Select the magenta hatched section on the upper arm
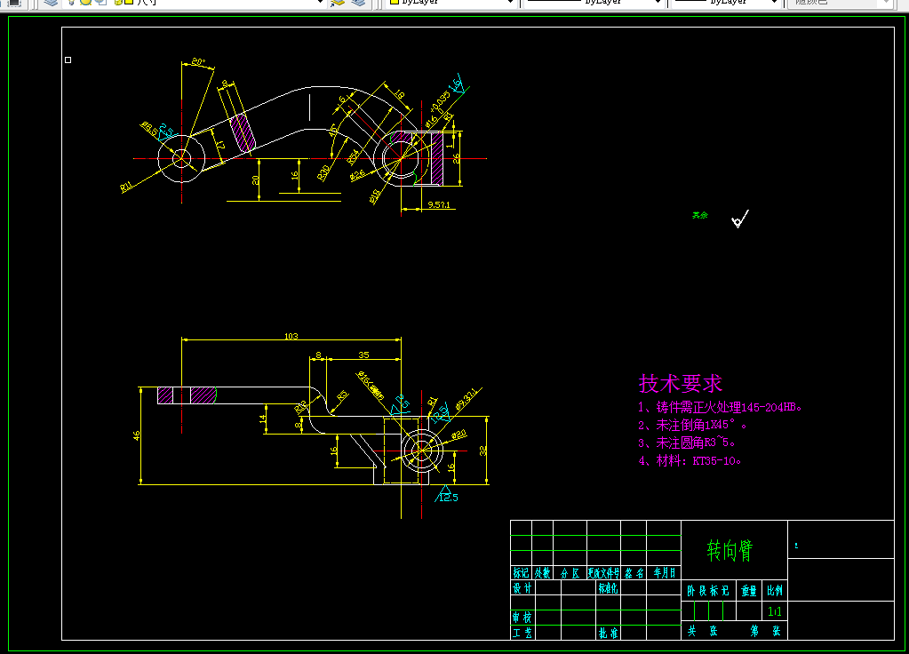This screenshot has height=654, width=909. pos(243,132)
